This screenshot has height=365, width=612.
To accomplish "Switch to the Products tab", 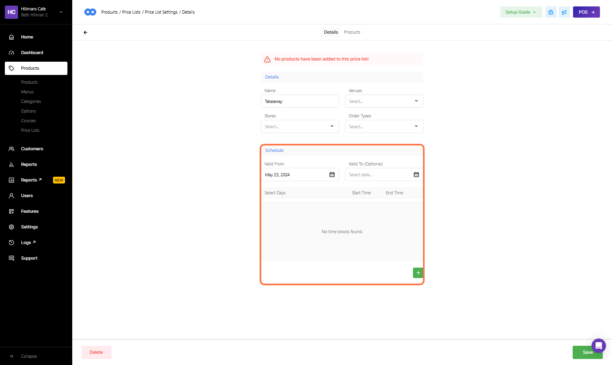I will (x=352, y=32).
